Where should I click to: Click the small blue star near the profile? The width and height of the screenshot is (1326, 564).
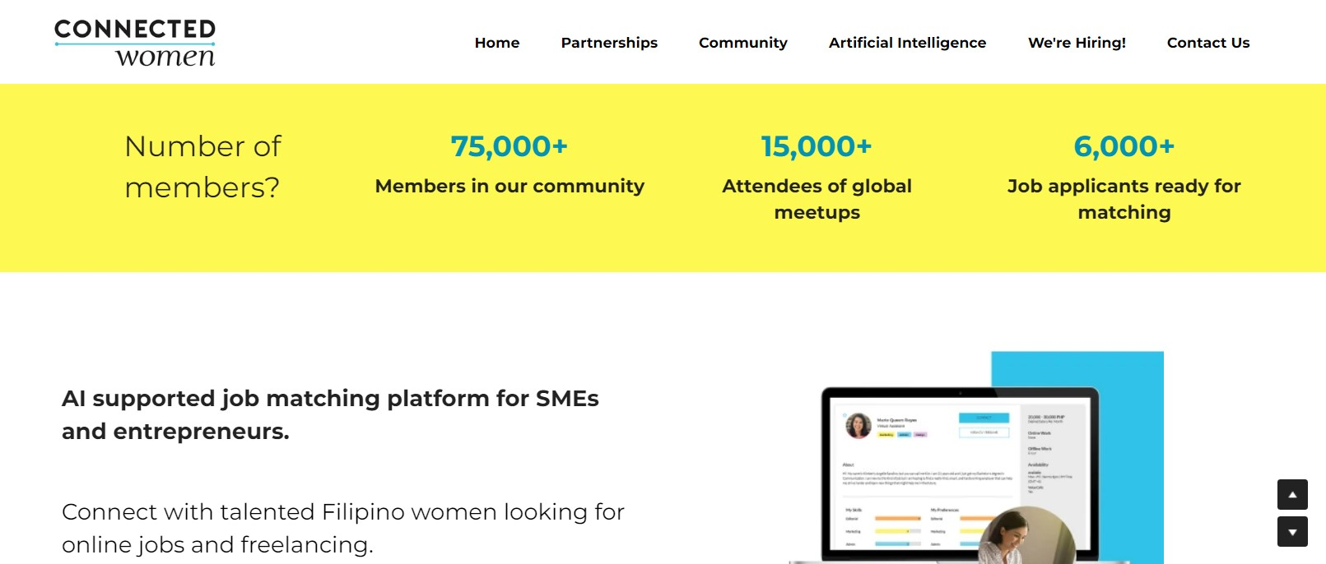click(x=845, y=415)
